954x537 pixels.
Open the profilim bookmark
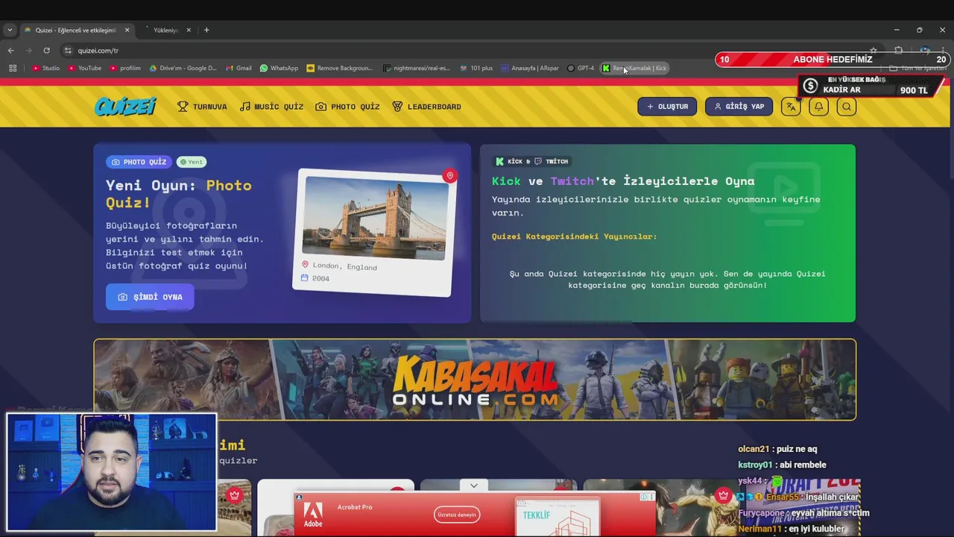point(125,68)
